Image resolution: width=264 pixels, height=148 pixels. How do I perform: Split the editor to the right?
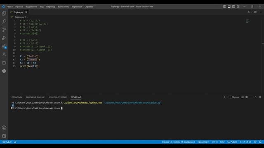tap(256, 12)
